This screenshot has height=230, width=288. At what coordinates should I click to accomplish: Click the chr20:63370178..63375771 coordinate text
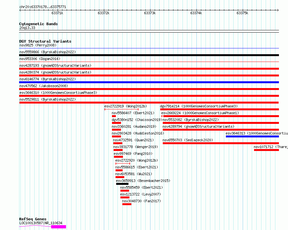click(43, 7)
